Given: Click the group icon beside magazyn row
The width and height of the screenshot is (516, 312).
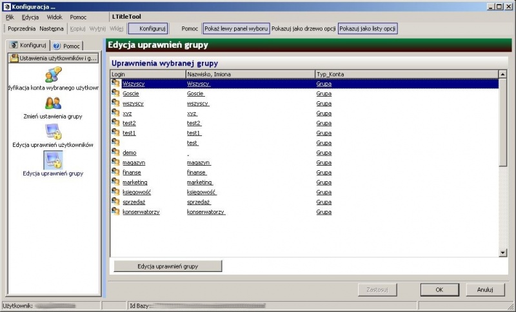Looking at the screenshot, I should pyautogui.click(x=115, y=162).
